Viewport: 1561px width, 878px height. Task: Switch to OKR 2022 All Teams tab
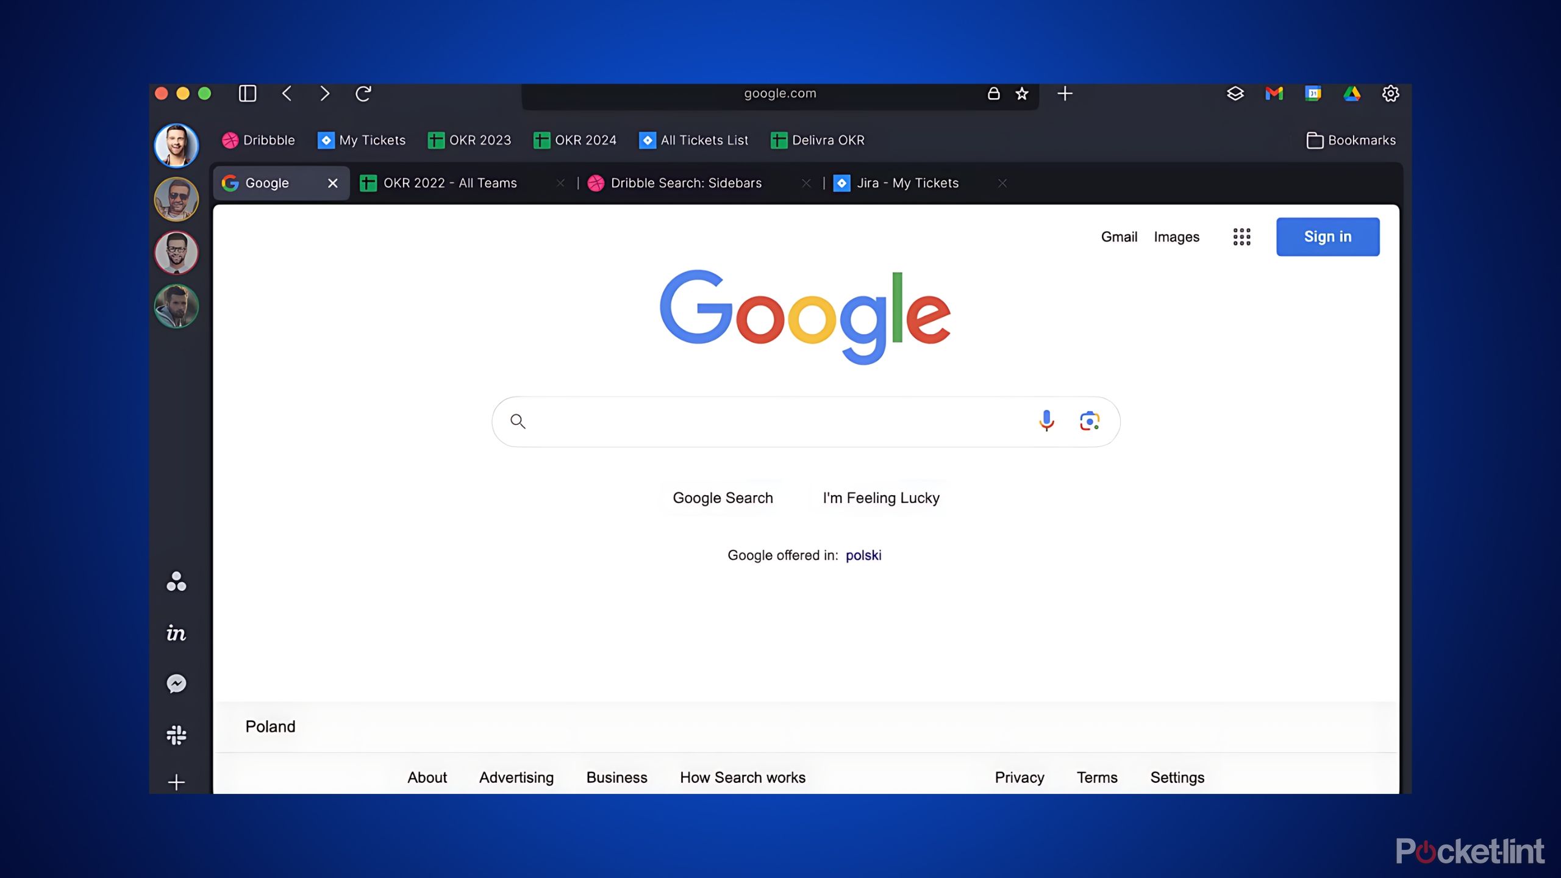pyautogui.click(x=449, y=182)
